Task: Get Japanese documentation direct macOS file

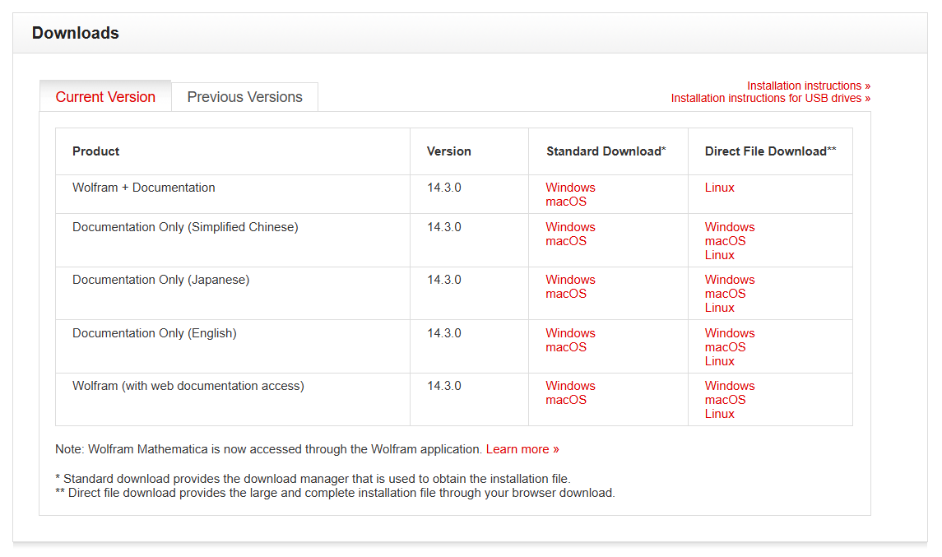Action: [725, 293]
